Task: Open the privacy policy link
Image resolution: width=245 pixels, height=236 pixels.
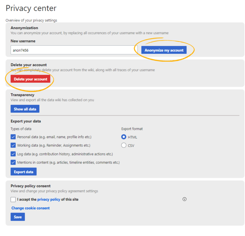Action: click(49, 199)
